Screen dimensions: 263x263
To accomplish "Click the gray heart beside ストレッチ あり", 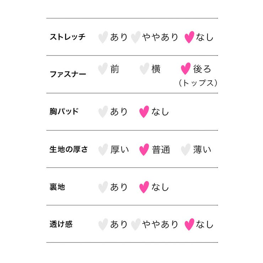I will pos(103,37).
